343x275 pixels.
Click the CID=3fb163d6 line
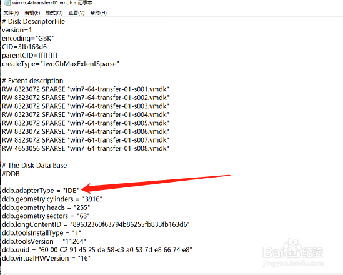pyautogui.click(x=24, y=47)
